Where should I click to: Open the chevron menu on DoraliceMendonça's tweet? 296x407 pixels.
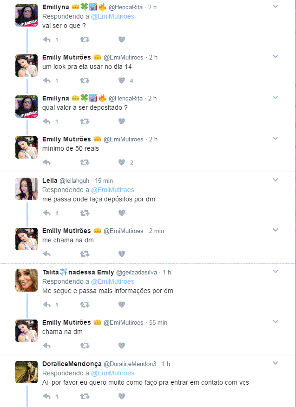click(275, 363)
